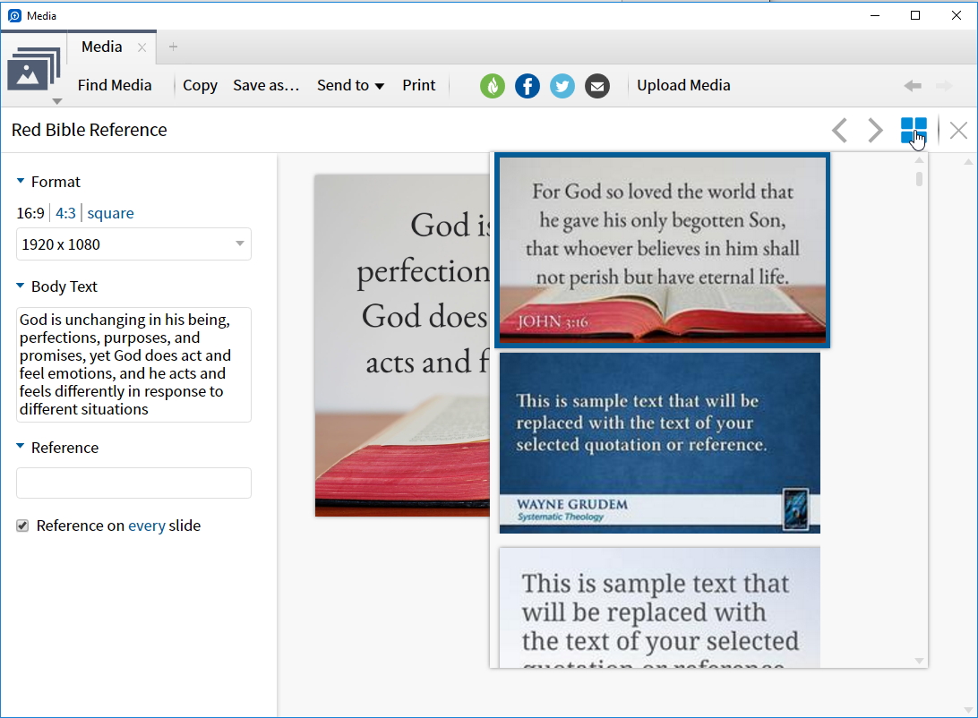Viewport: 978px width, 718px height.
Task: Select the 16:9 aspect ratio
Action: [30, 213]
